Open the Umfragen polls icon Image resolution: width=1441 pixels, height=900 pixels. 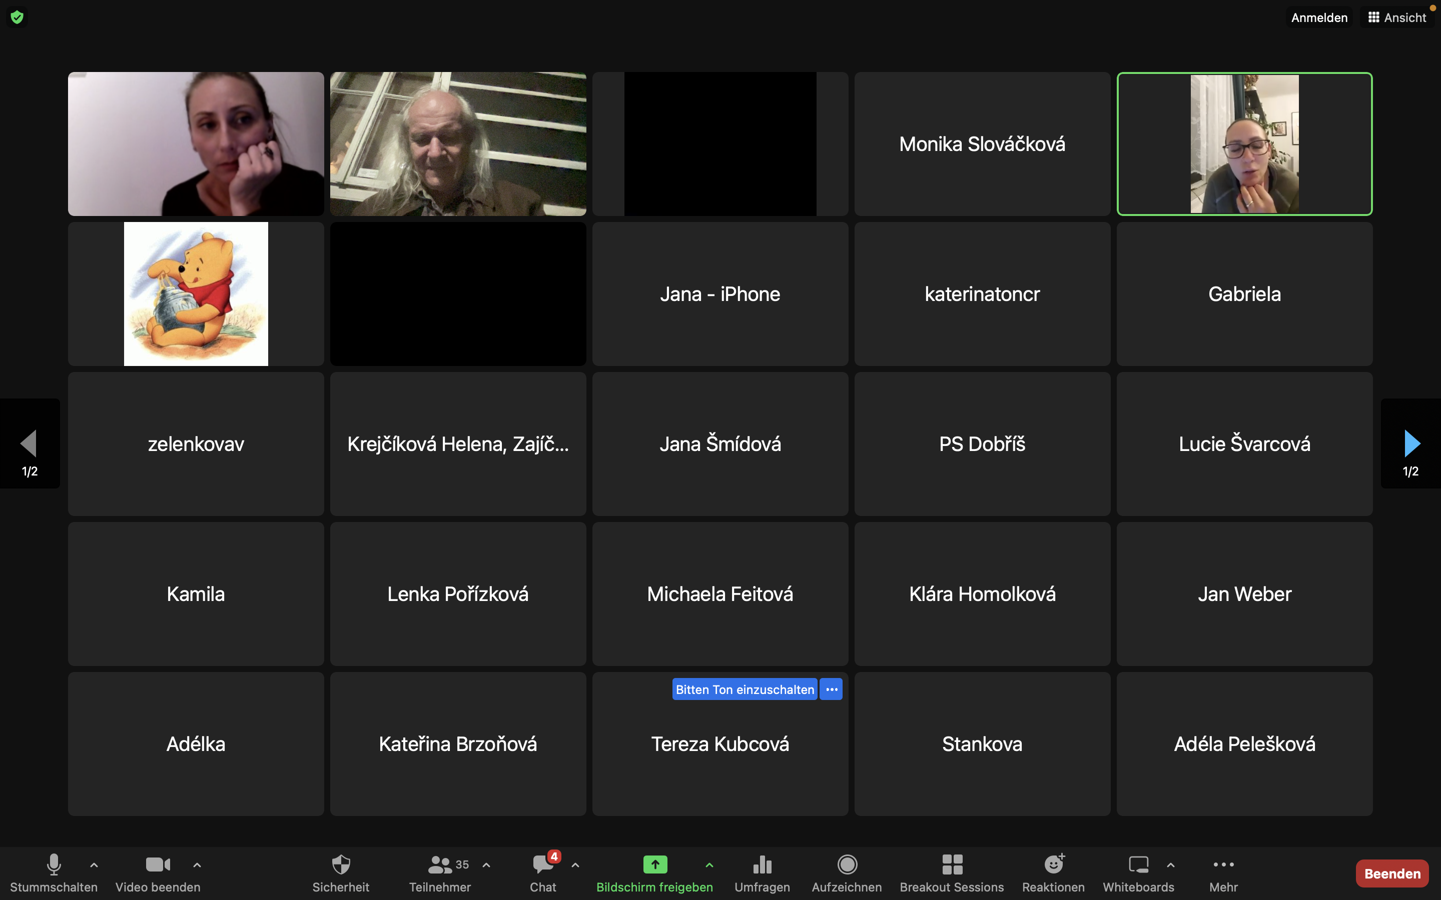tap(762, 864)
